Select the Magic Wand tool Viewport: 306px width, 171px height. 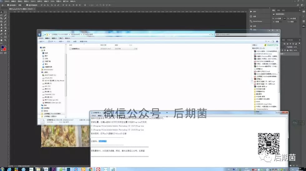tap(5, 15)
